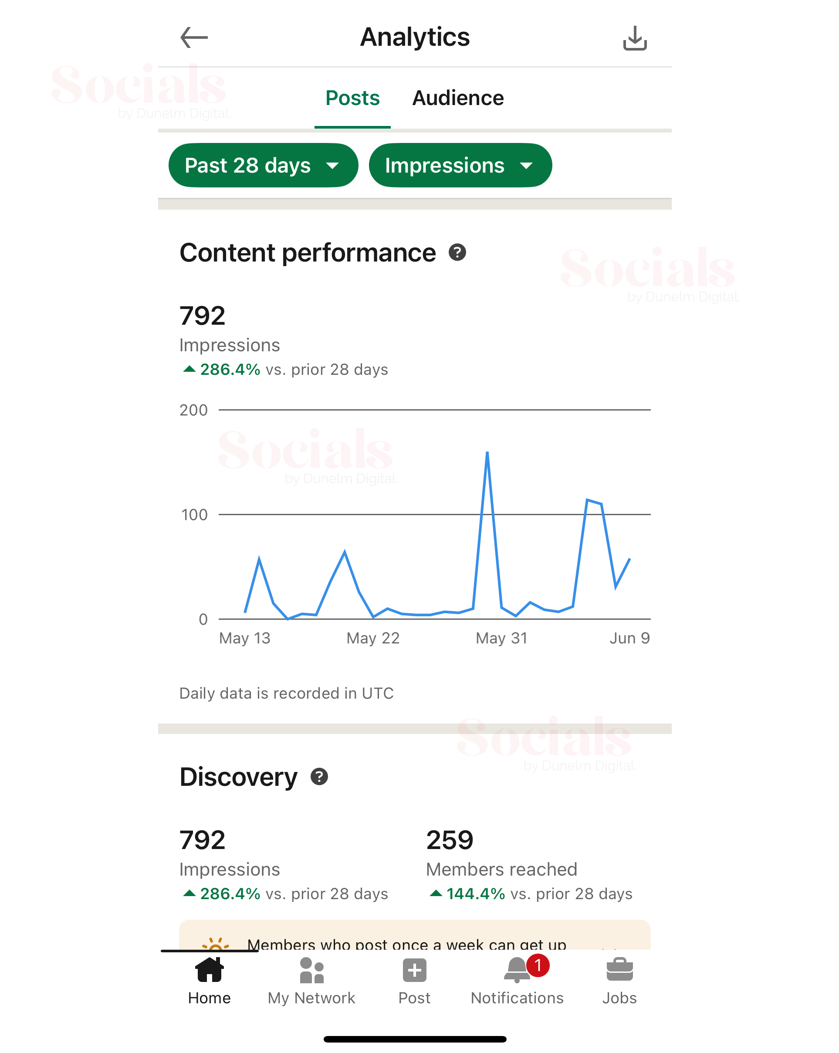Open Discovery help question mark icon
This screenshot has width=839, height=1053.
319,777
